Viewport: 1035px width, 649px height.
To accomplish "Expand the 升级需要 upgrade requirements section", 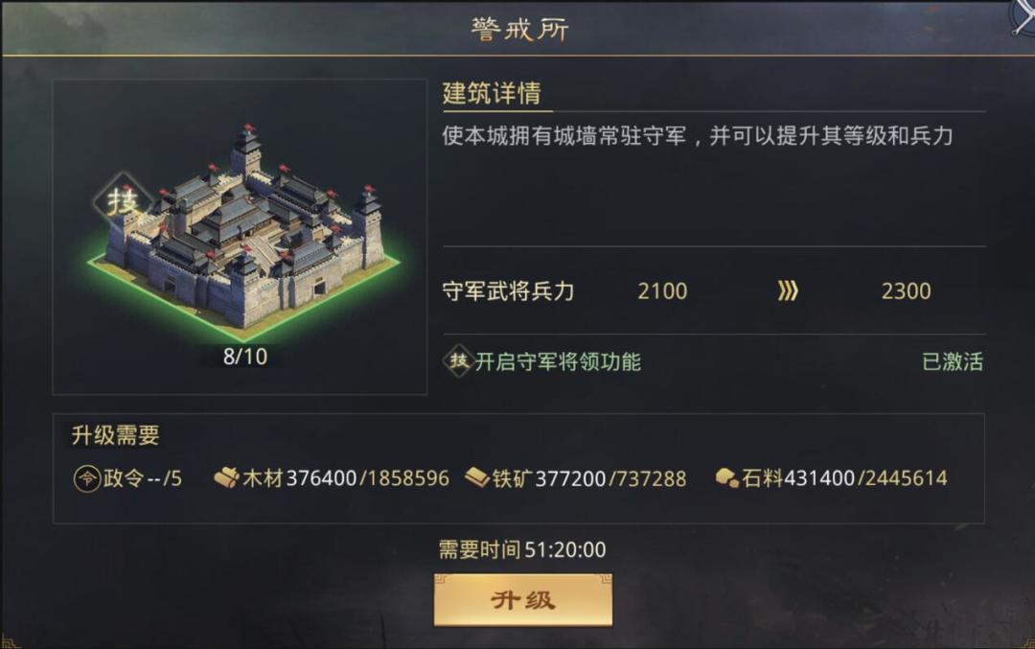I will (x=116, y=433).
